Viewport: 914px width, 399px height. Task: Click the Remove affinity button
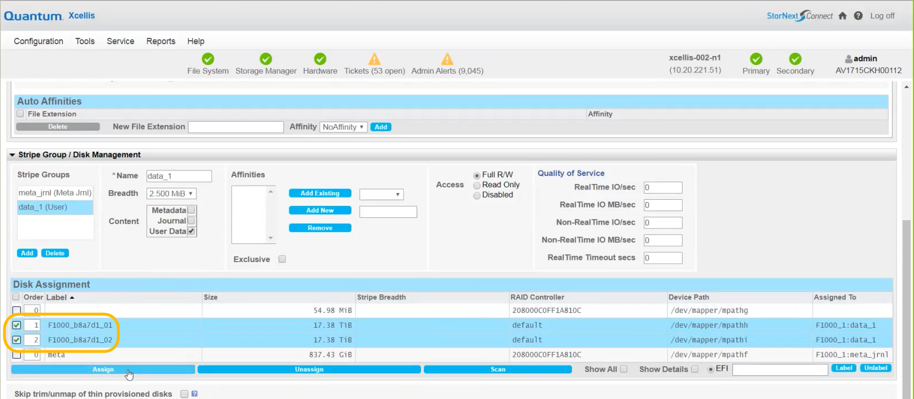[320, 228]
